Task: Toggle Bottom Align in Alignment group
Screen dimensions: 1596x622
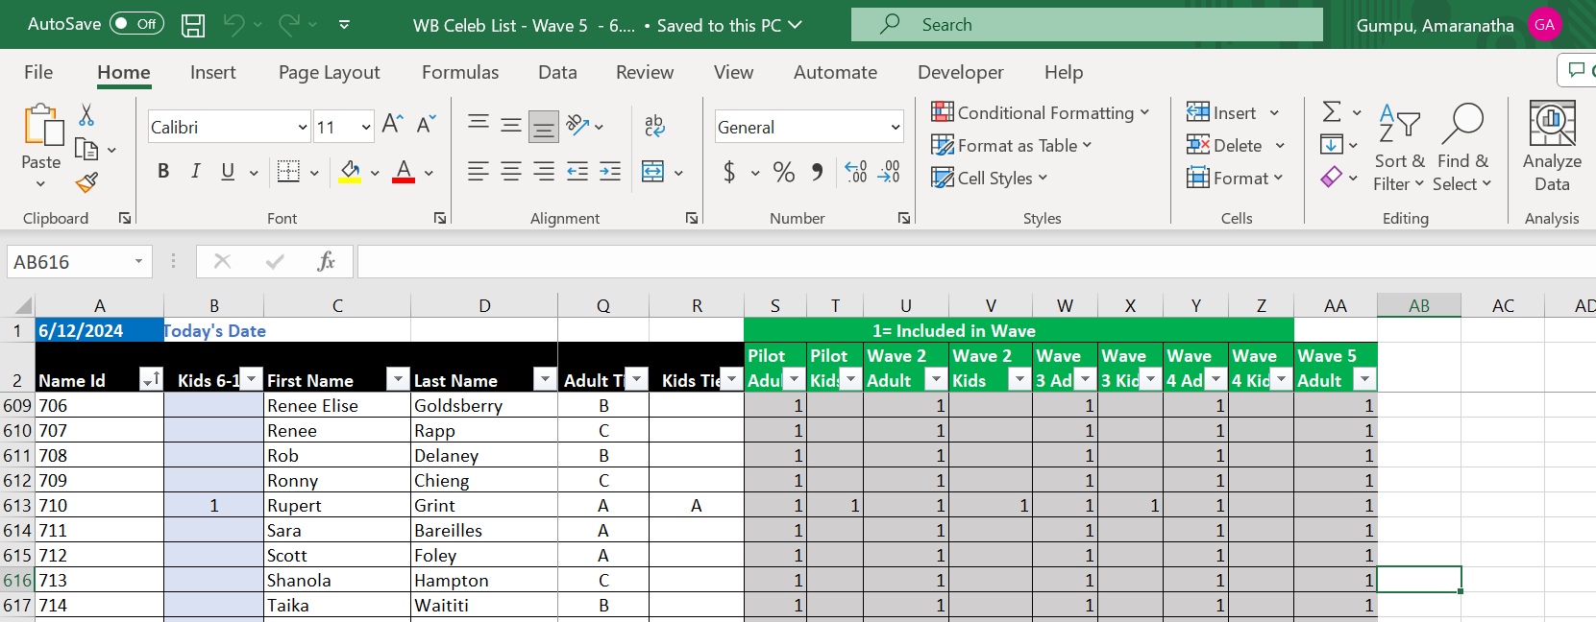Action: tap(544, 126)
